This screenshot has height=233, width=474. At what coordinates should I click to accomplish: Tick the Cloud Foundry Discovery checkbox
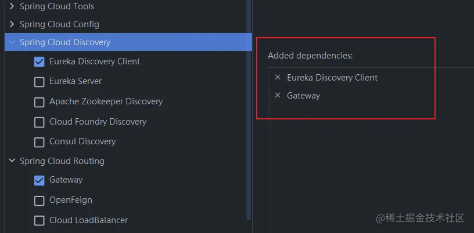coord(39,122)
